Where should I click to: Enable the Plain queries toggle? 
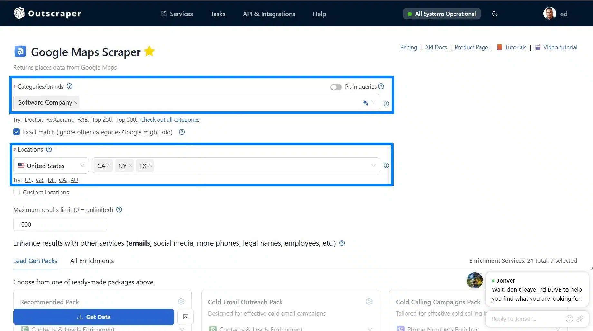(336, 87)
